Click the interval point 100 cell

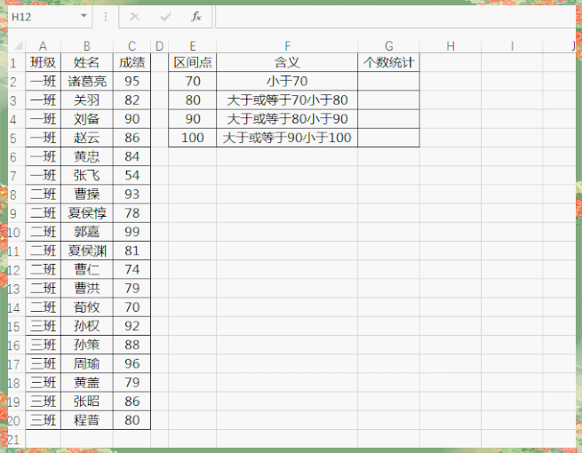click(x=193, y=138)
